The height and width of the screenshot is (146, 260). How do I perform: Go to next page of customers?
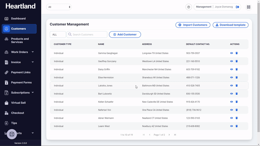(169, 135)
